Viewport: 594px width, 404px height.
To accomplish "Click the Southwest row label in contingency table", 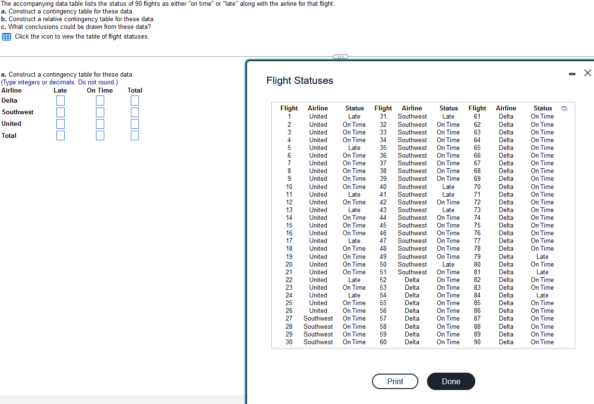I will [x=18, y=112].
